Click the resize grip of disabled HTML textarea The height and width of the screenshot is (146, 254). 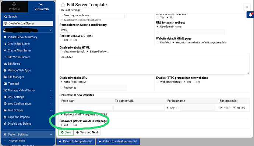click(x=248, y=73)
